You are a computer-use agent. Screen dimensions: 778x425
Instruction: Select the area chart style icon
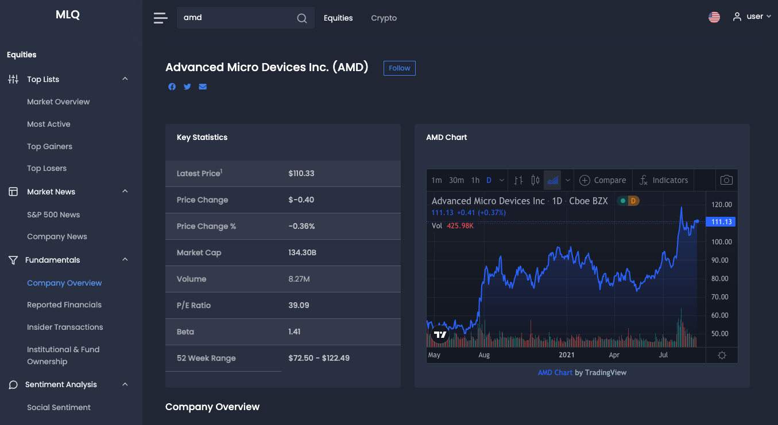tap(552, 180)
